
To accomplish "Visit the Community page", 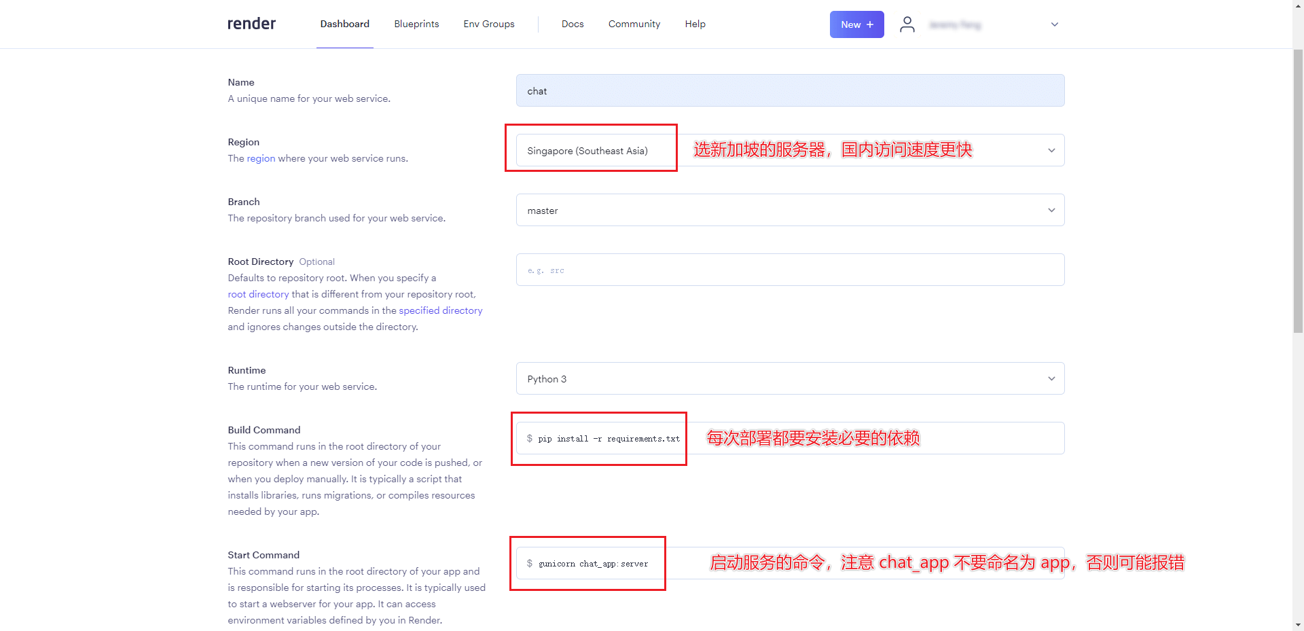I will coord(634,24).
